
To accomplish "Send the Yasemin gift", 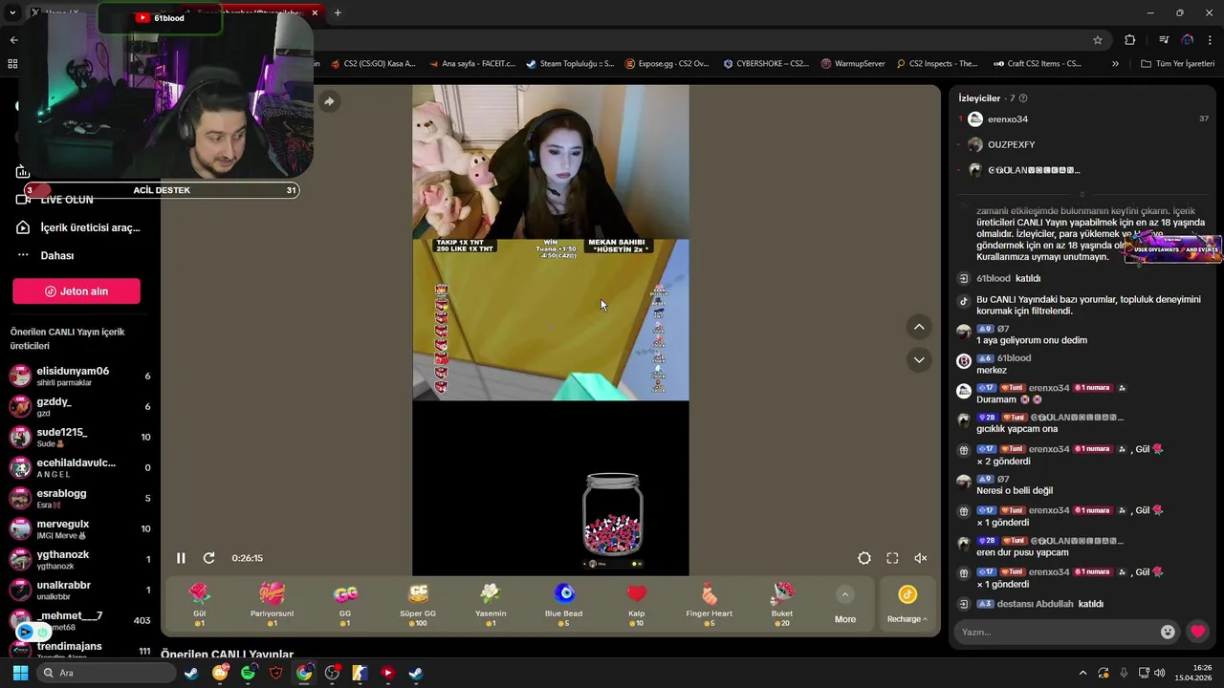I will coord(491,604).
